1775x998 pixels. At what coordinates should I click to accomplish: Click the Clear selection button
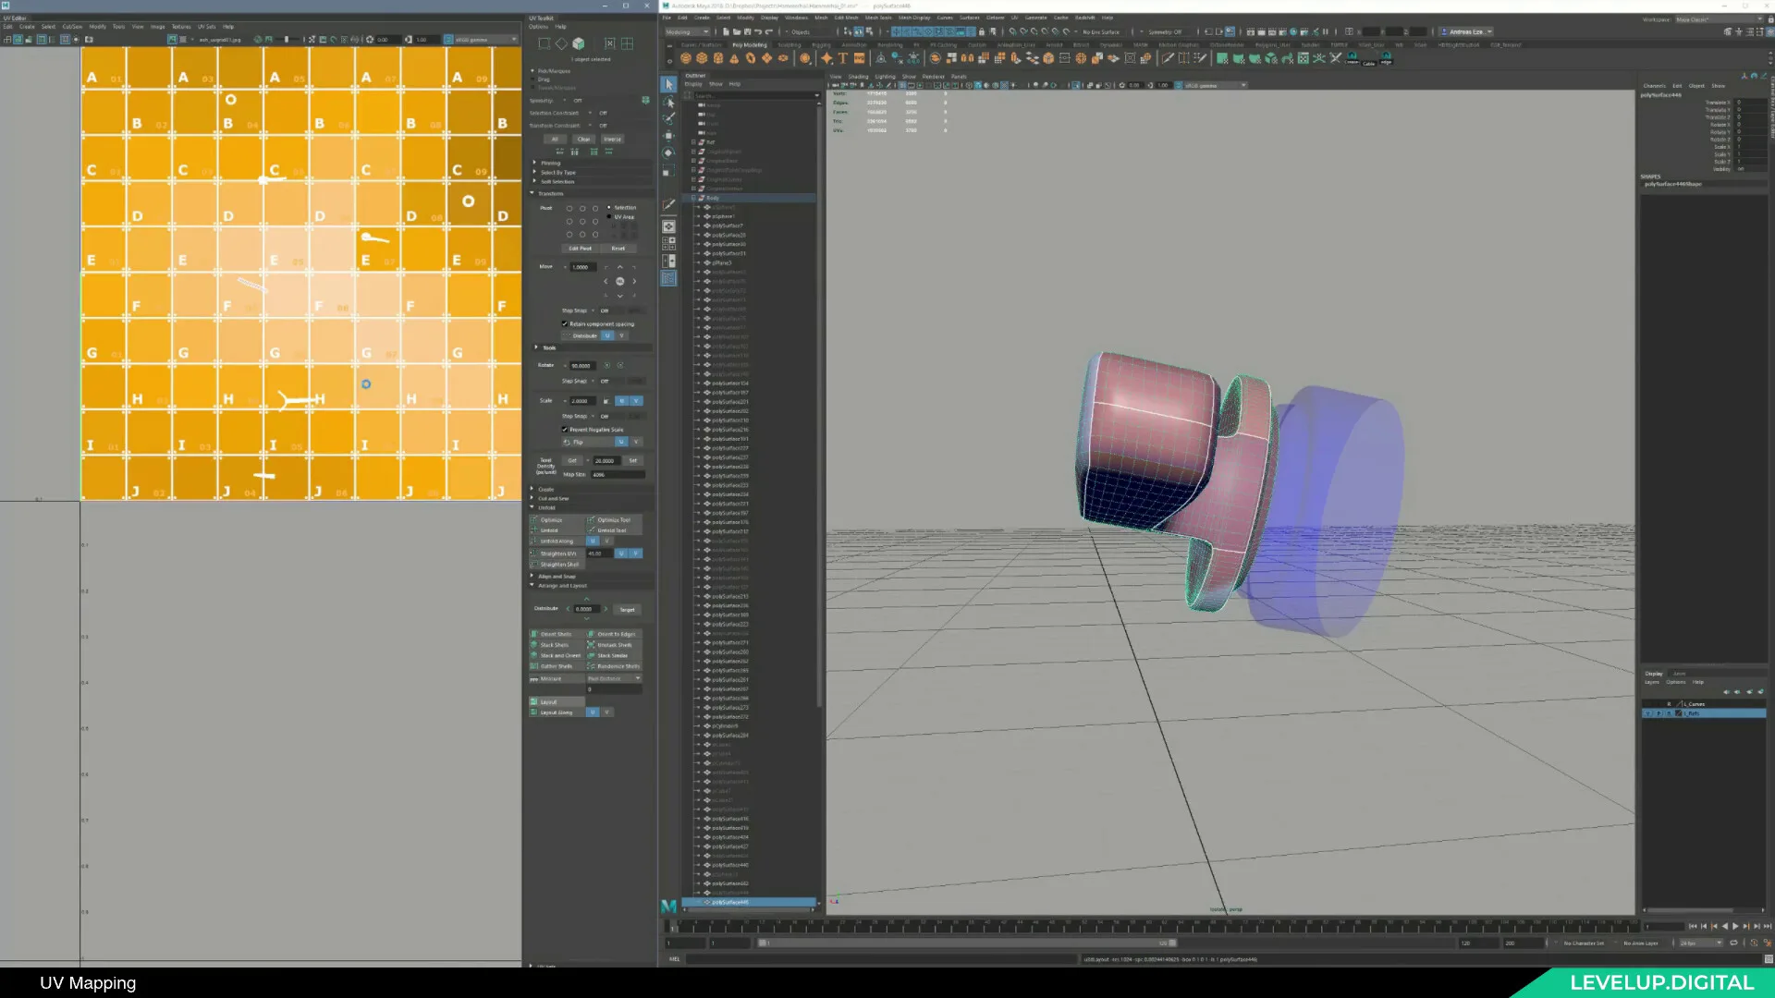(x=583, y=140)
